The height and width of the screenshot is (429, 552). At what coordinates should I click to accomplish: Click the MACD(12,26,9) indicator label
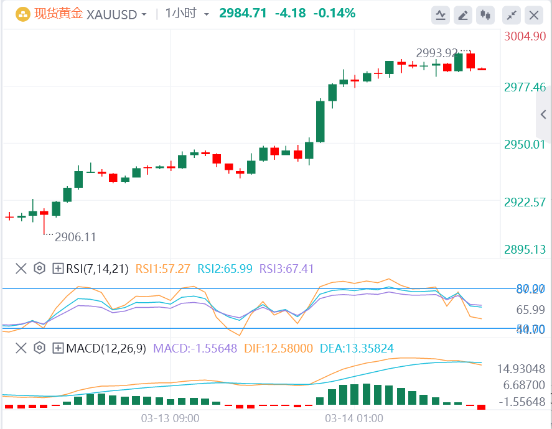tap(106, 348)
